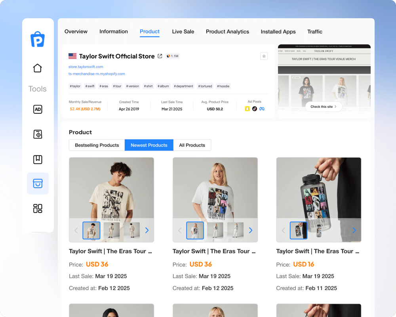This screenshot has width=396, height=317.
Task: Open the store website preview image
Action: tap(324, 81)
